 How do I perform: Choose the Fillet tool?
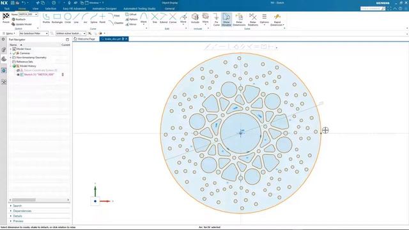pos(114,15)
